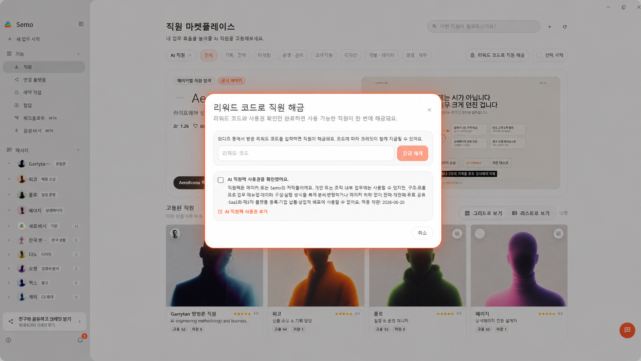The width and height of the screenshot is (641, 361).
Task: Collapse the 기능 section chevron
Action: pyautogui.click(x=78, y=54)
